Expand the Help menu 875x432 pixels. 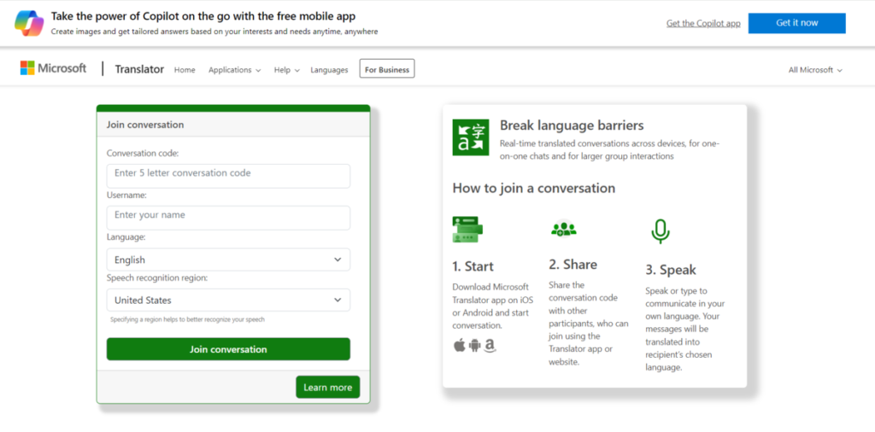pos(287,70)
